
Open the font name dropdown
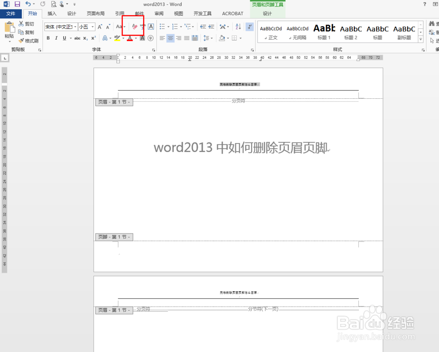[76, 27]
